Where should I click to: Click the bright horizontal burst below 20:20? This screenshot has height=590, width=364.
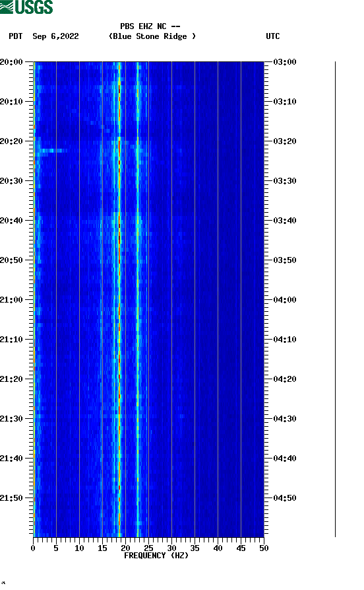click(x=51, y=151)
